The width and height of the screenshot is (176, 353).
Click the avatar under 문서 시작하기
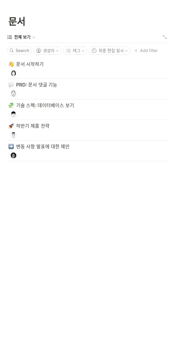pyautogui.click(x=13, y=73)
